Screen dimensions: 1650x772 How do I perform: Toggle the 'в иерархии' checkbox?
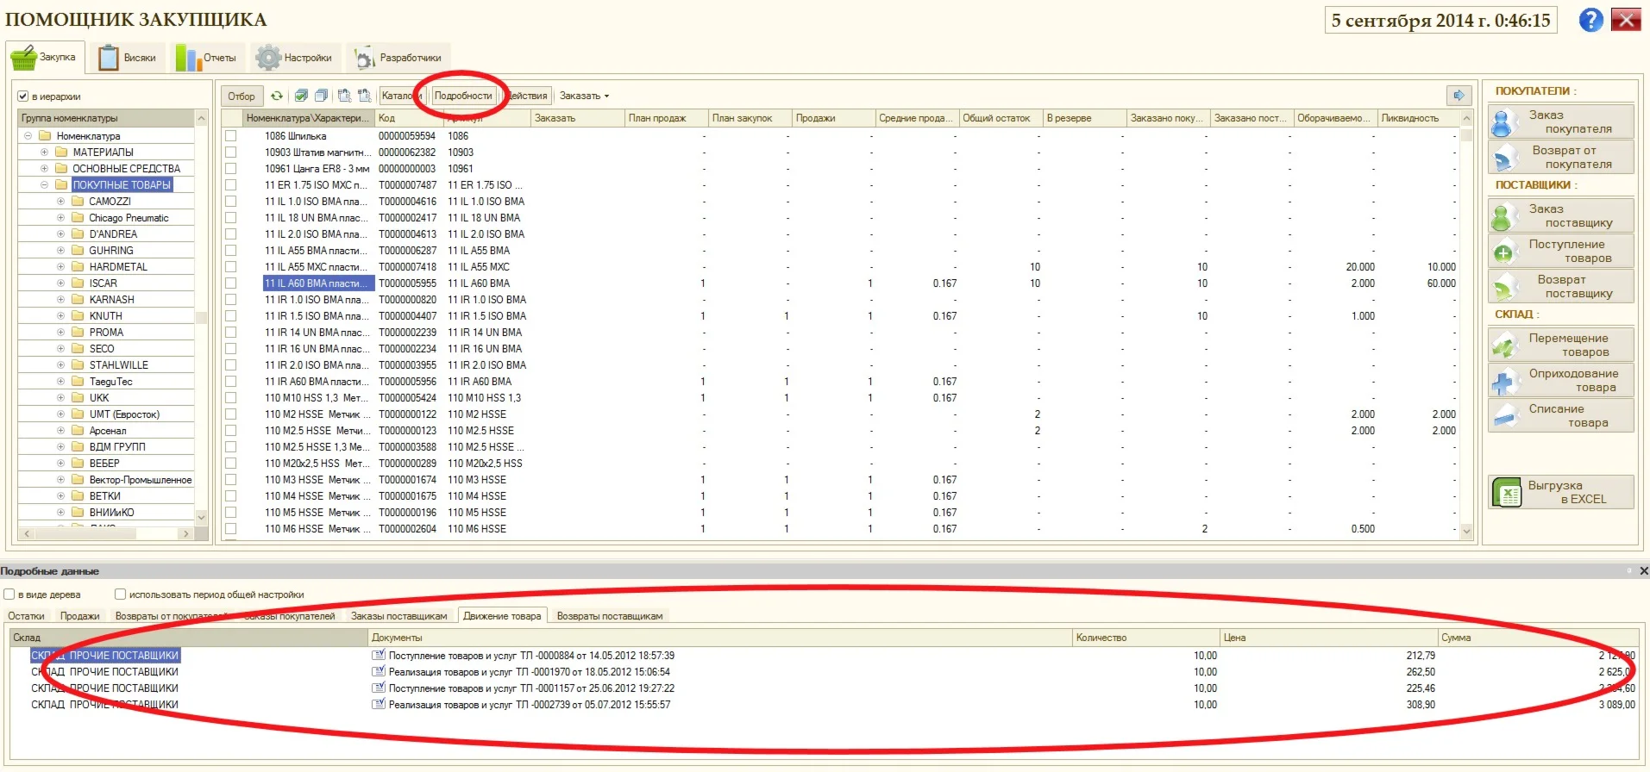[x=23, y=96]
